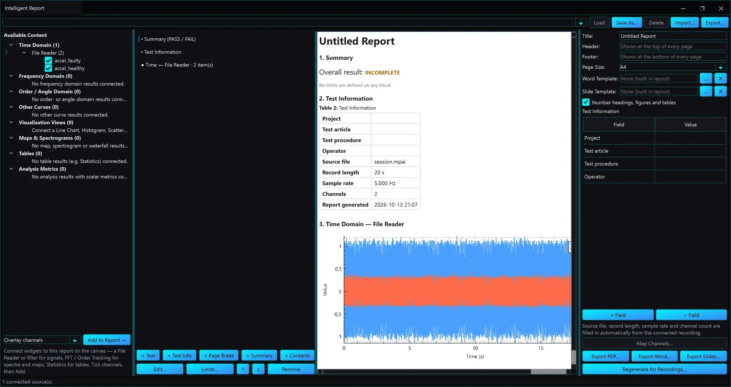The height and width of the screenshot is (387, 731).
Task: Clear the Slide Template selection
Action: pos(720,91)
